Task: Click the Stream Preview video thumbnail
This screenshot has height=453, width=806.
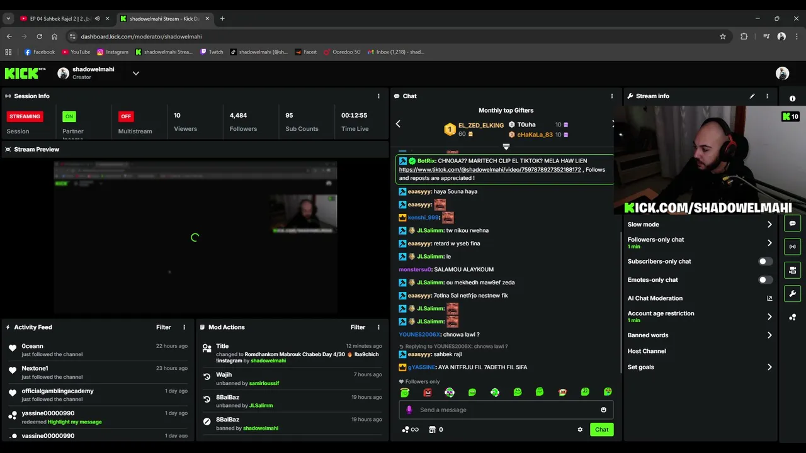Action: pos(195,237)
